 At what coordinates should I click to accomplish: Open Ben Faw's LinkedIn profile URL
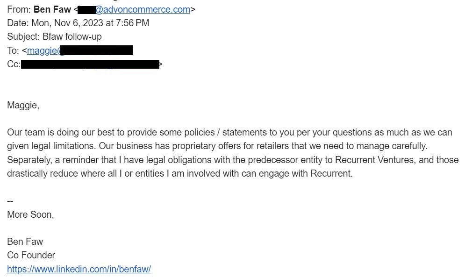(79, 269)
